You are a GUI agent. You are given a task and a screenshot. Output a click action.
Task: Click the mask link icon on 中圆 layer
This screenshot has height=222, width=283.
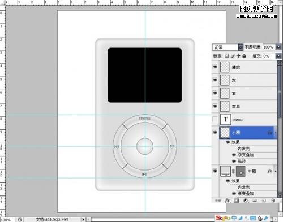click(233, 171)
